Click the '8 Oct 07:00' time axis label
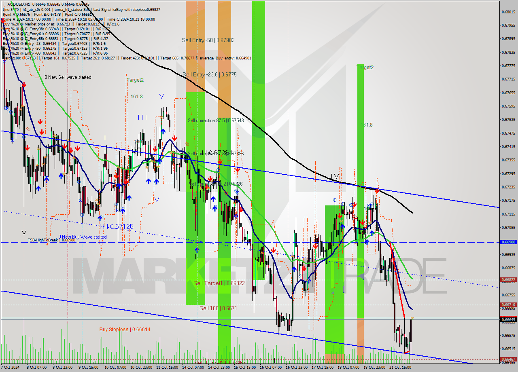 tap(37, 368)
